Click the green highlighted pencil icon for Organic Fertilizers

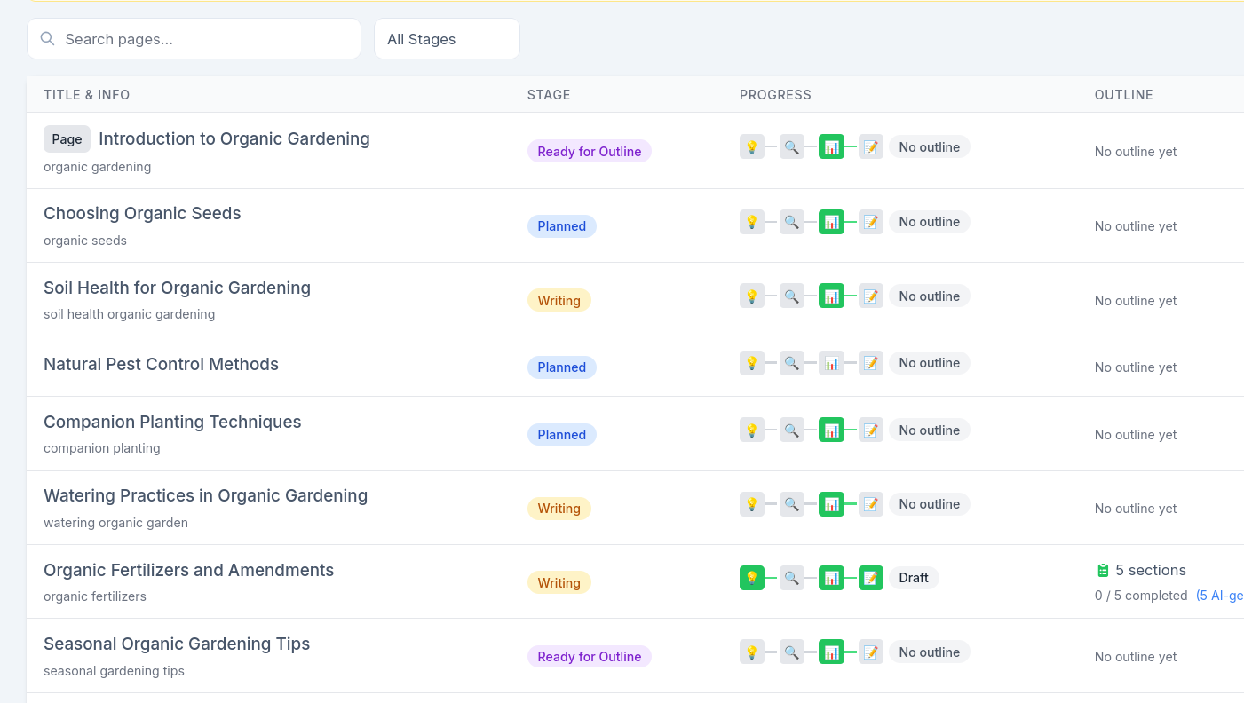[870, 577]
